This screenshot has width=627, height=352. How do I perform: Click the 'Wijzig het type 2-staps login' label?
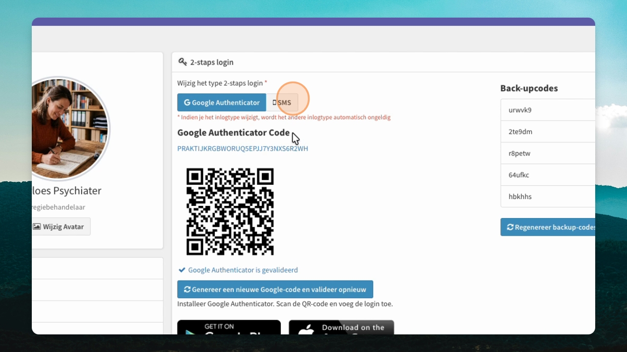coord(220,83)
